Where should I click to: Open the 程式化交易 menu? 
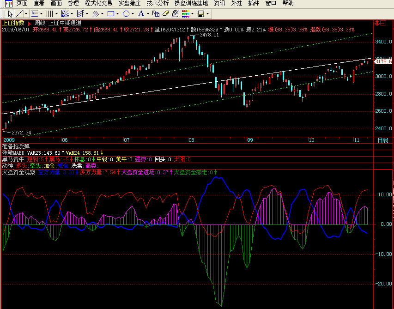coord(98,3)
